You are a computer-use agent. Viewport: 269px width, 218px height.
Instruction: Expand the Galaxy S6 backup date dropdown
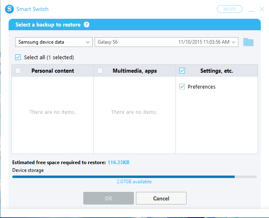(x=167, y=42)
